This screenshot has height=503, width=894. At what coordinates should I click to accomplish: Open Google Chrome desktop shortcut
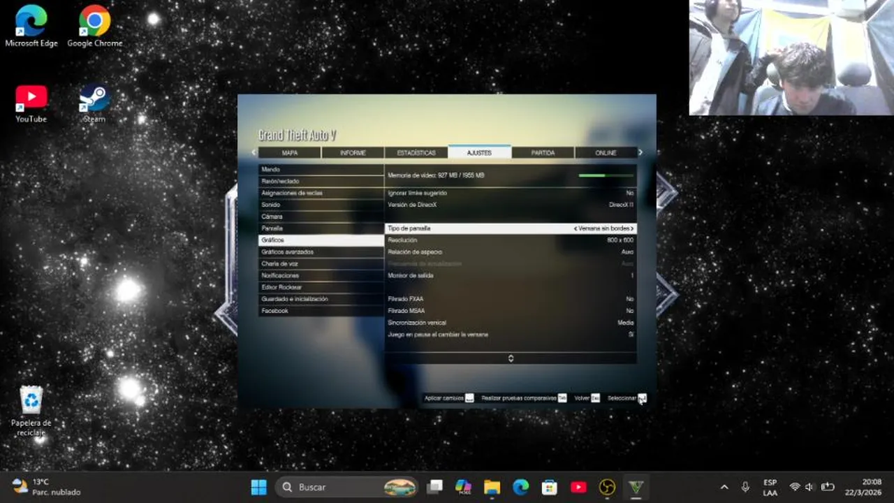pyautogui.click(x=94, y=27)
